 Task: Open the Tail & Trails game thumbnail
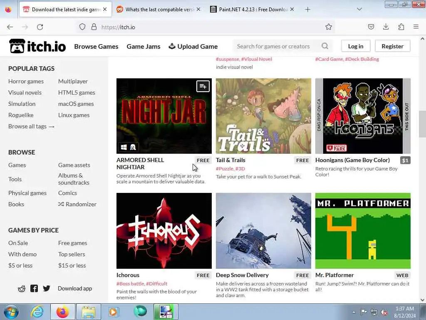point(263,116)
